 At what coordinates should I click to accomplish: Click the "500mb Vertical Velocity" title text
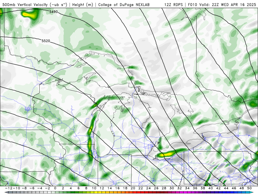coord(25,5)
